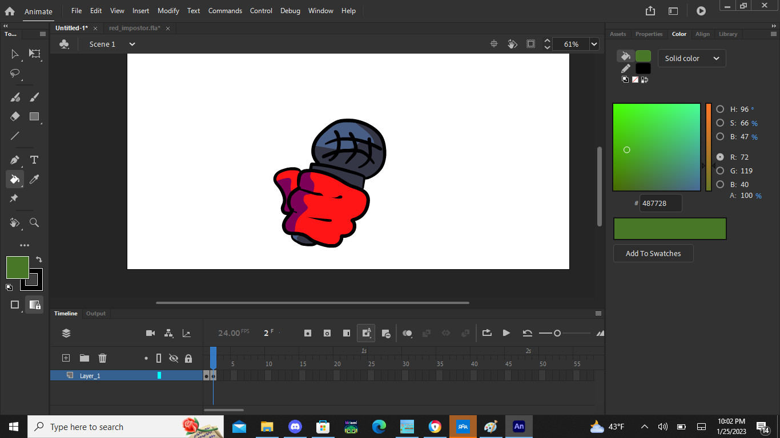Select the G green radio button
780x438 pixels.
pos(720,171)
